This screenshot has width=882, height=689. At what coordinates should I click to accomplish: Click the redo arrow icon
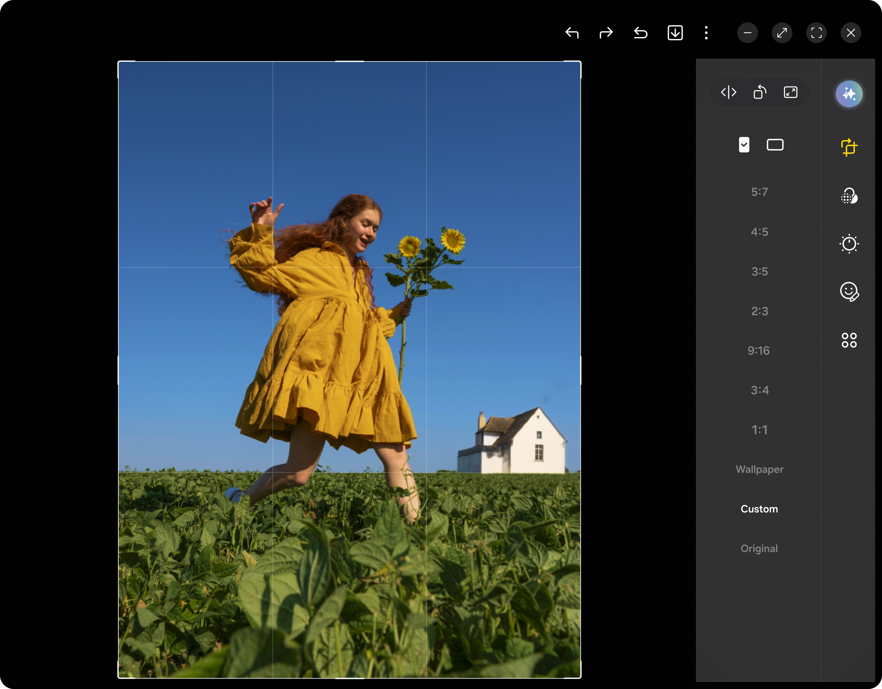click(606, 33)
